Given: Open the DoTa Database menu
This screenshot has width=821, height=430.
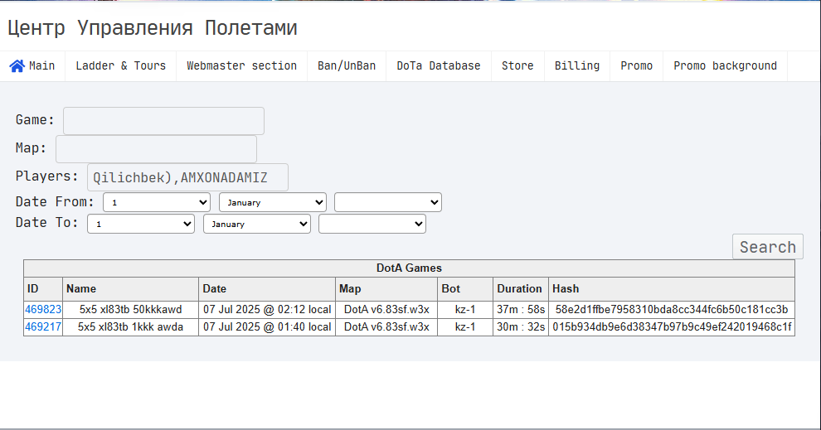Looking at the screenshot, I should click(x=438, y=66).
